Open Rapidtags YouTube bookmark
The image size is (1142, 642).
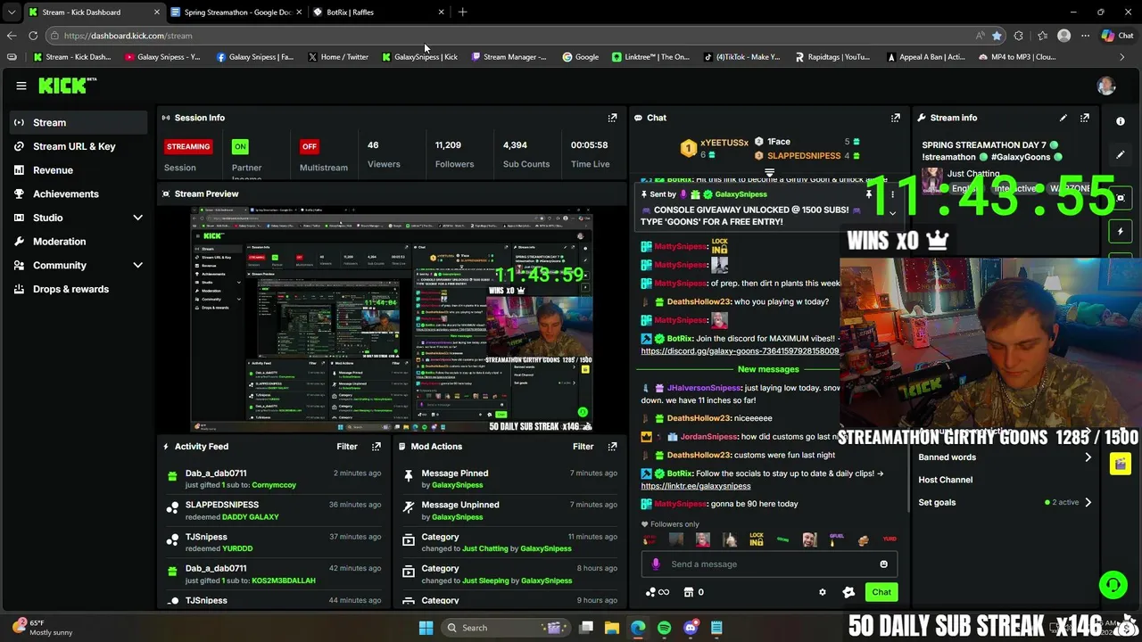click(x=832, y=57)
